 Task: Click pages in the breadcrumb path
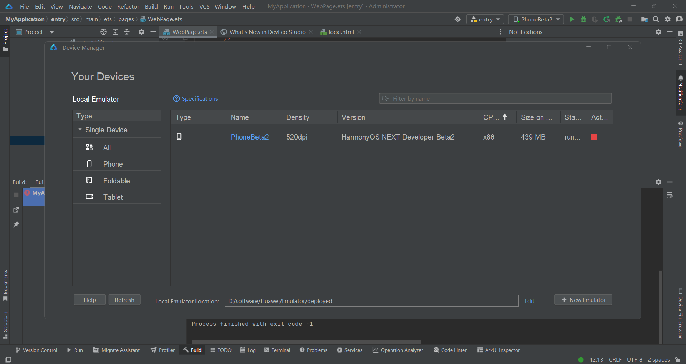tap(126, 19)
